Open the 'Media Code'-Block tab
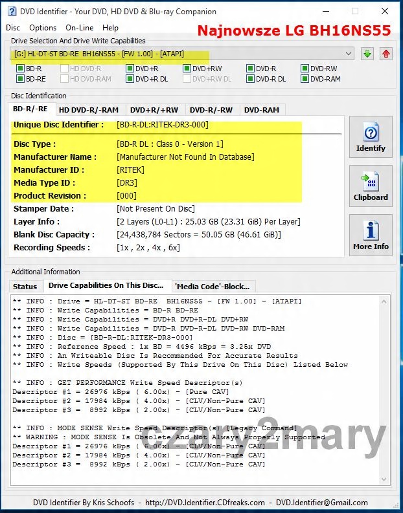403x513 pixels. coord(213,287)
